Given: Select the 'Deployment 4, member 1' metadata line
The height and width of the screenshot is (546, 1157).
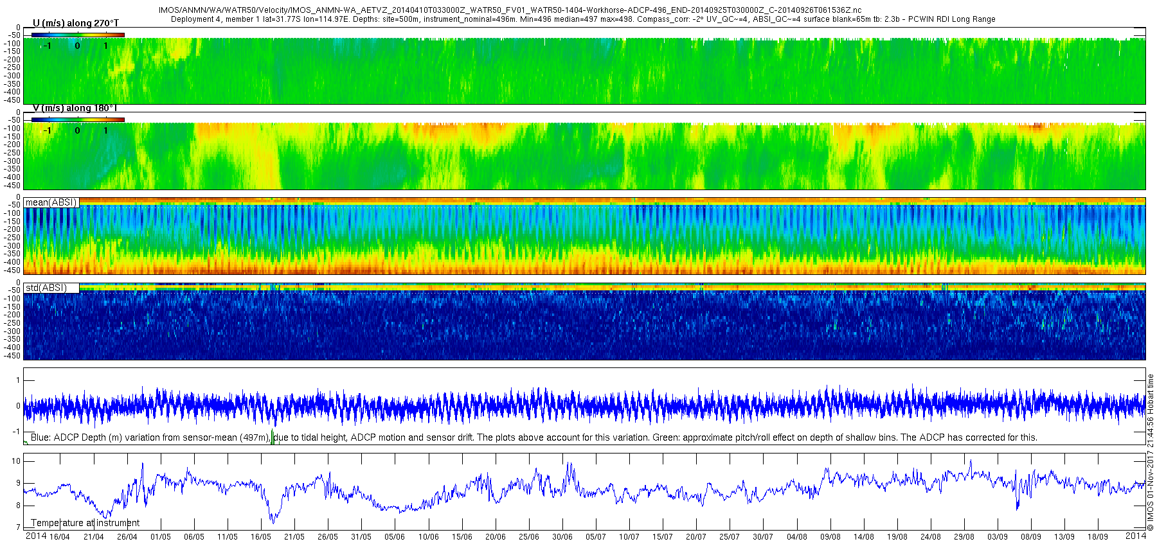Looking at the screenshot, I should pos(583,19).
